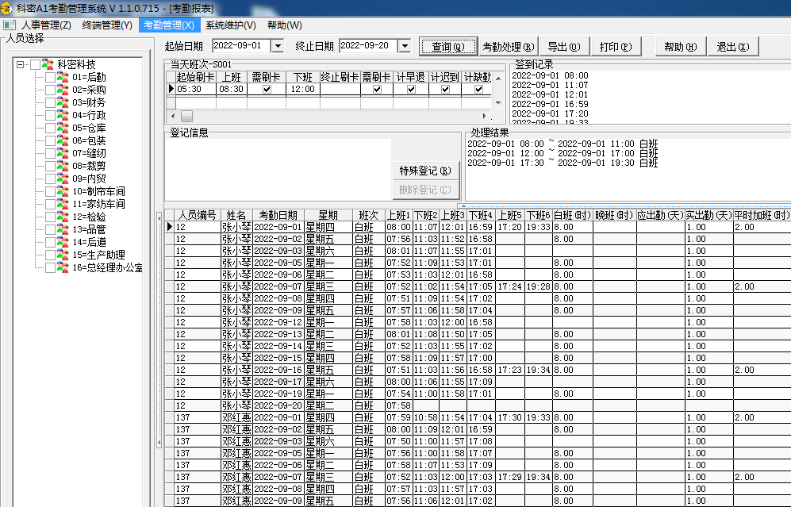Open the 考勤管理(X) menu
The image size is (791, 507).
tap(169, 25)
